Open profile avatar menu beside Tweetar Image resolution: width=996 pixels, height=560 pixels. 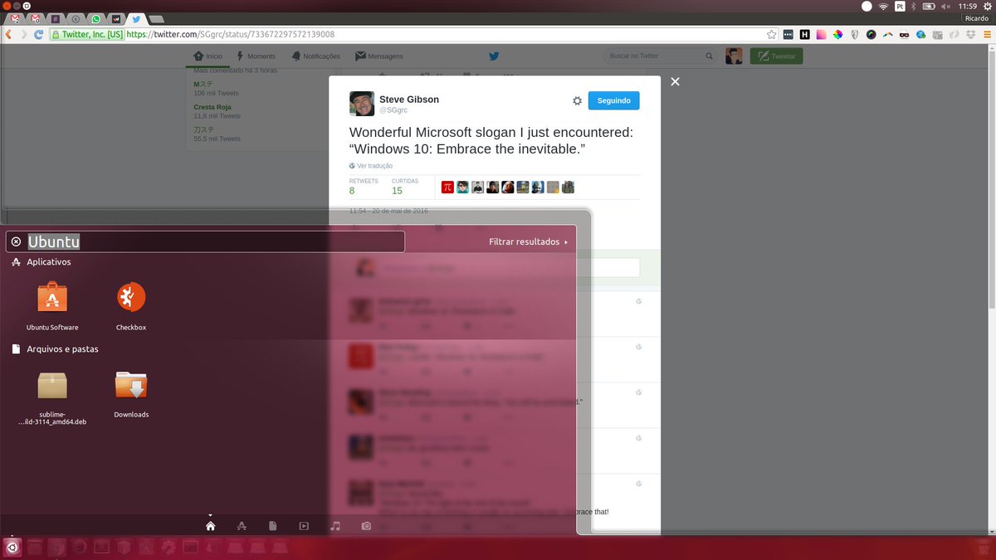734,56
